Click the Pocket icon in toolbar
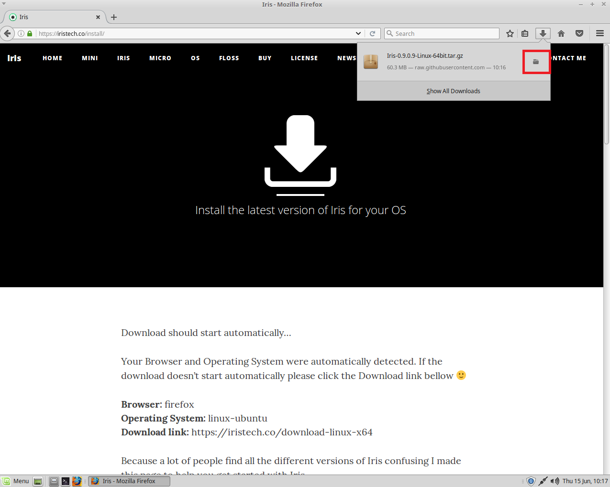610x487 pixels. [x=579, y=33]
